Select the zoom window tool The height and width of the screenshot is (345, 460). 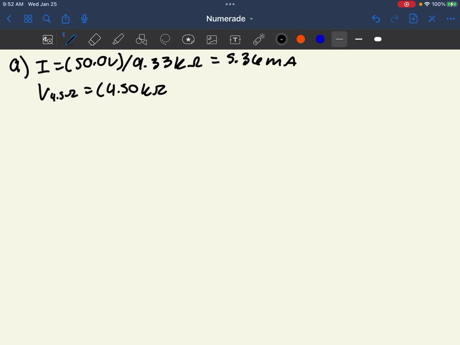pyautogui.click(x=48, y=40)
